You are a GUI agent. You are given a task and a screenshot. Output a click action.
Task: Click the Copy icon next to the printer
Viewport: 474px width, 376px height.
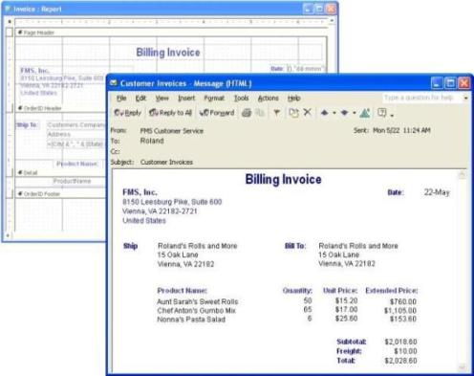260,113
